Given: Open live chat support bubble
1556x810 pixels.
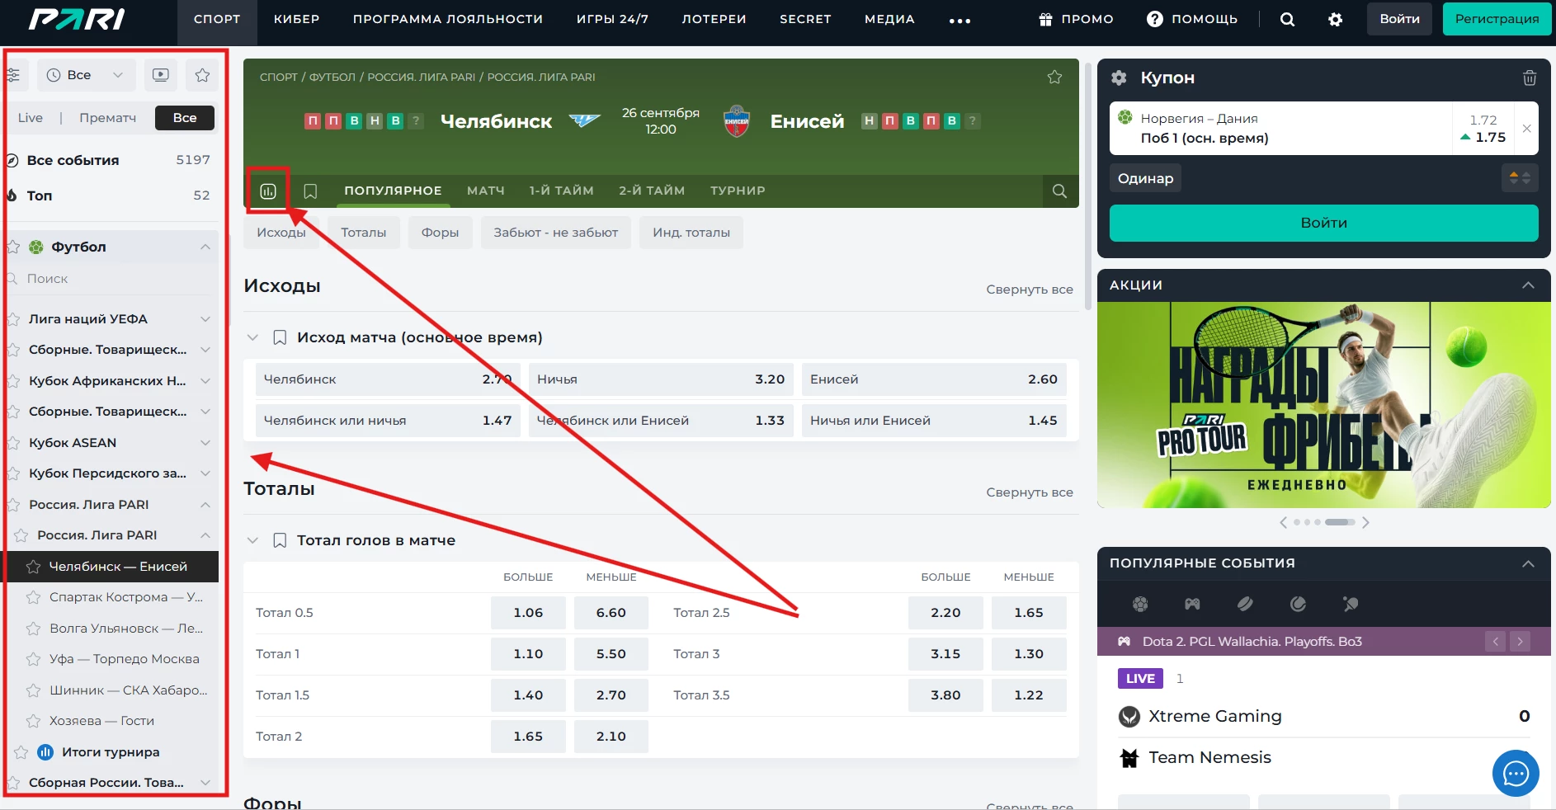Looking at the screenshot, I should (x=1516, y=774).
